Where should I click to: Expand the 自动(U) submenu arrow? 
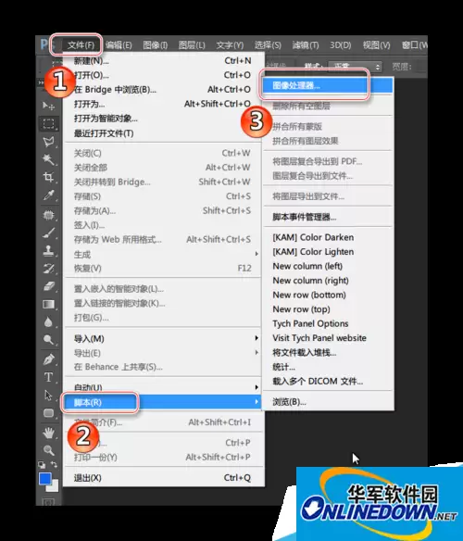(x=257, y=387)
